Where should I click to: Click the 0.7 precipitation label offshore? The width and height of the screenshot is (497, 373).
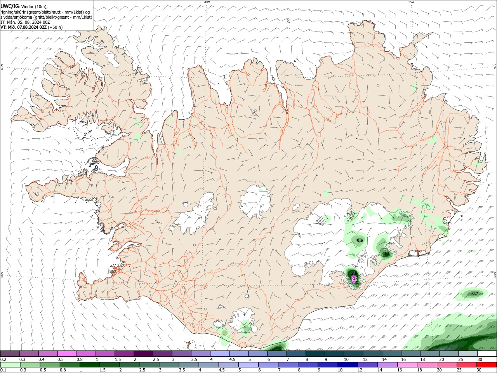(x=475, y=293)
